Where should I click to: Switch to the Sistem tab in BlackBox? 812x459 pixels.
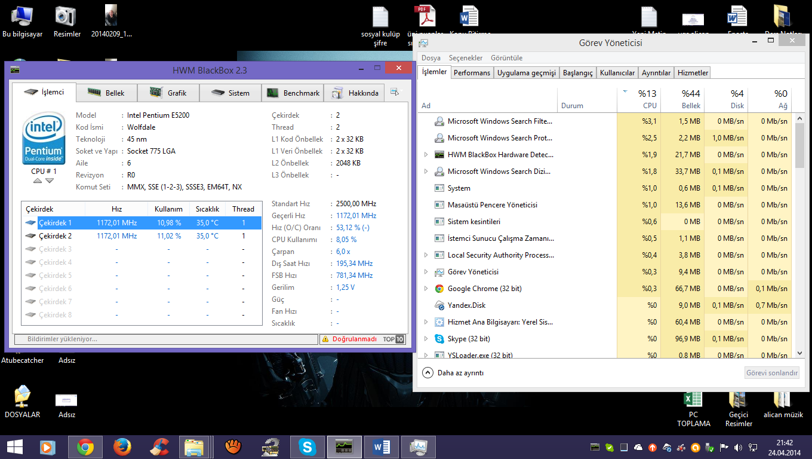tap(230, 93)
